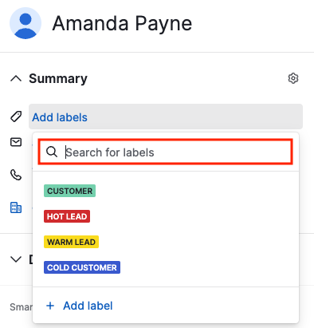Collapse the Summary section chevron
Screen dimensions: 314x328
pos(16,78)
